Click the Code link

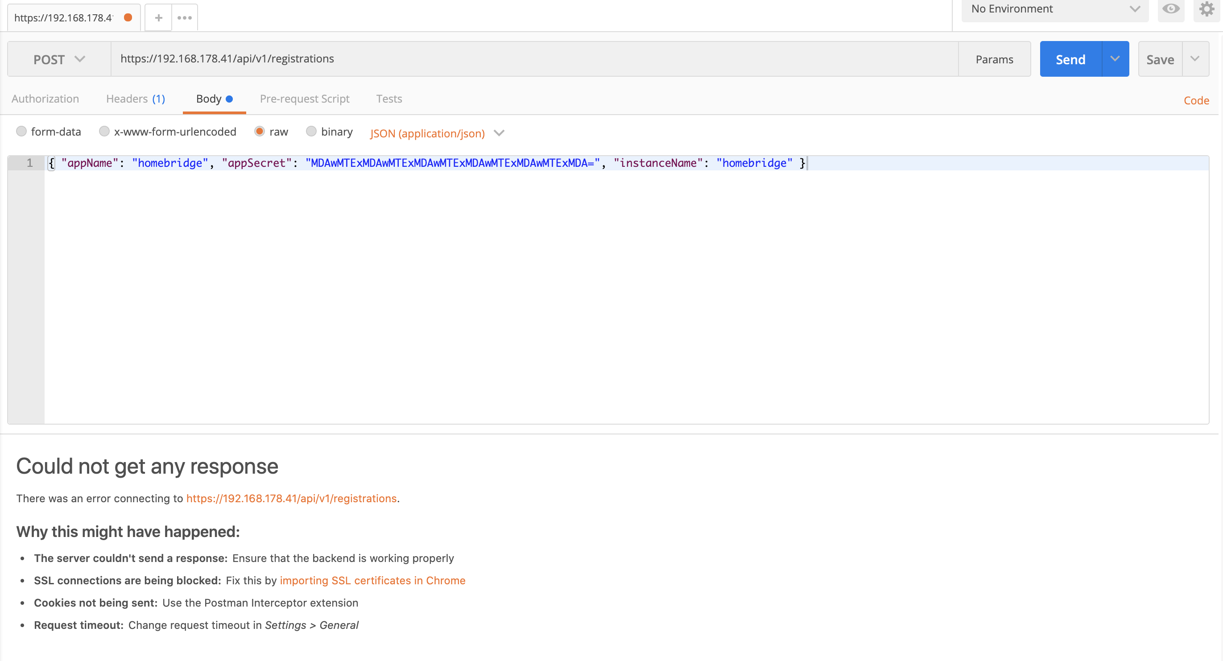coord(1195,100)
